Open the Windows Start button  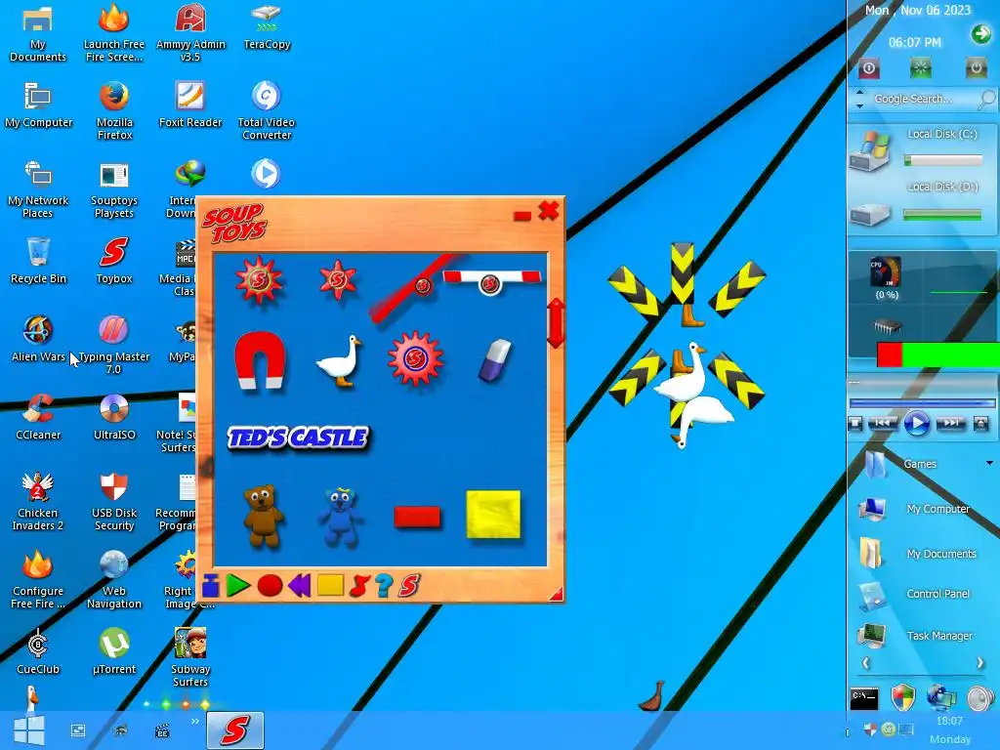[x=28, y=730]
